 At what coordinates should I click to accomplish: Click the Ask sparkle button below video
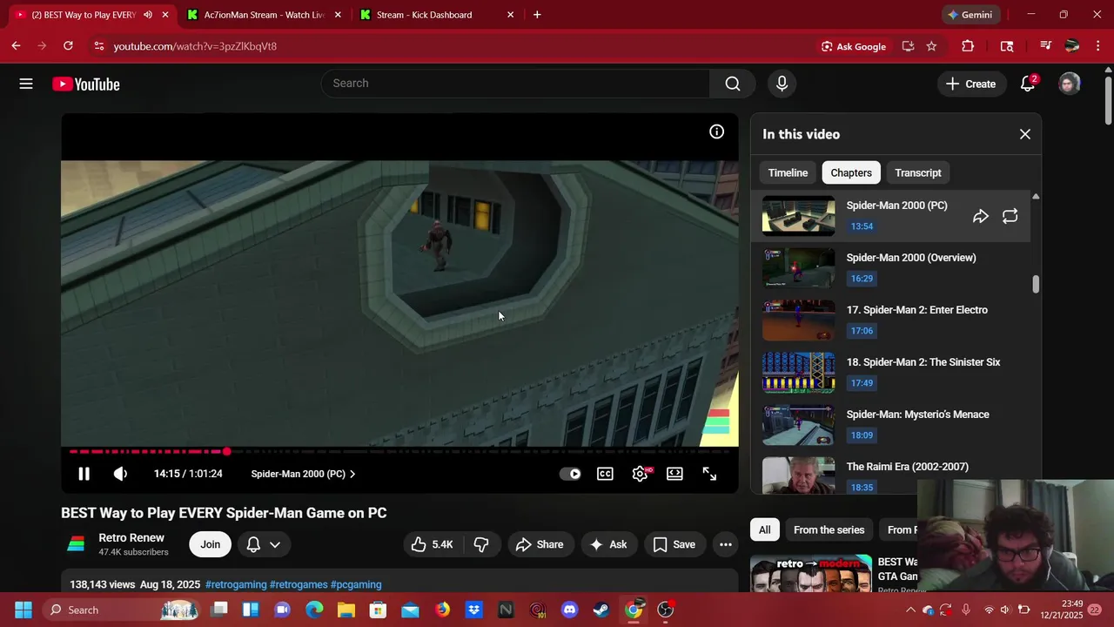(x=608, y=544)
